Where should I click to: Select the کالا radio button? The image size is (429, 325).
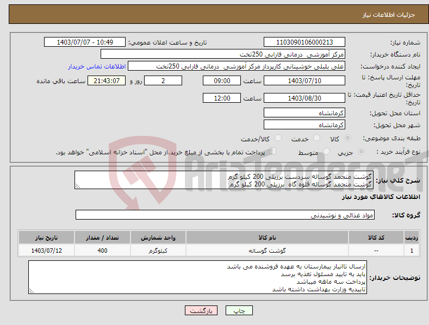tap(347, 138)
